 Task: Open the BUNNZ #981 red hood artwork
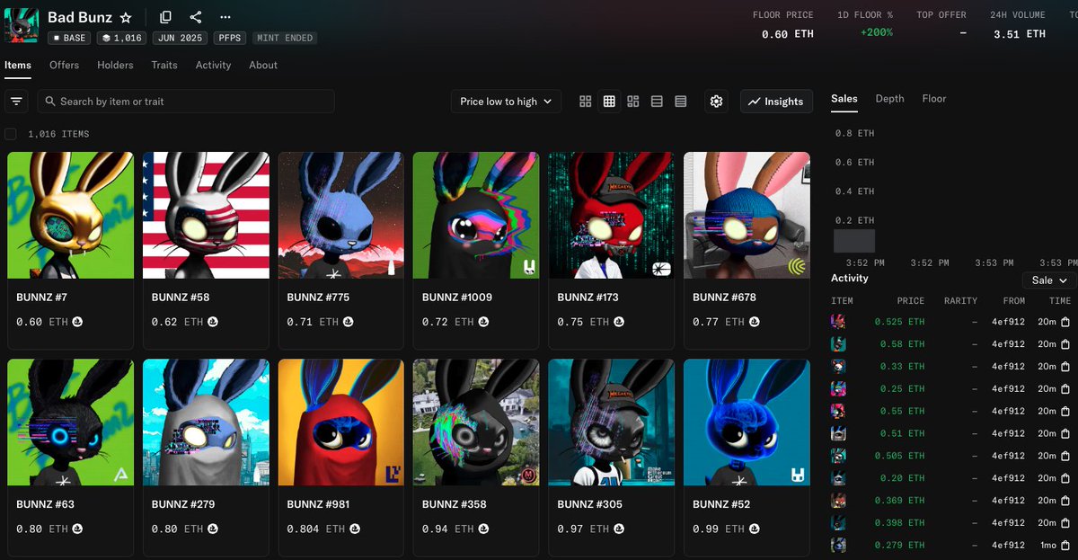(x=341, y=422)
